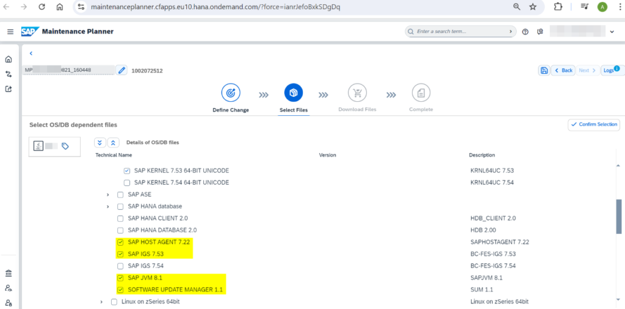The width and height of the screenshot is (625, 309).
Task: Open the help question mark icon
Action: coord(526,32)
